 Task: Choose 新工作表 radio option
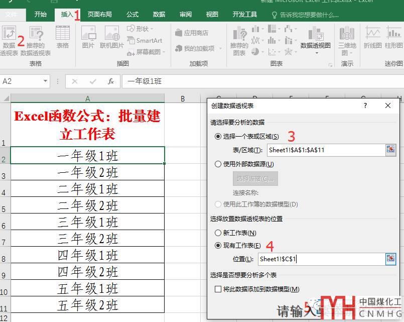point(218,233)
